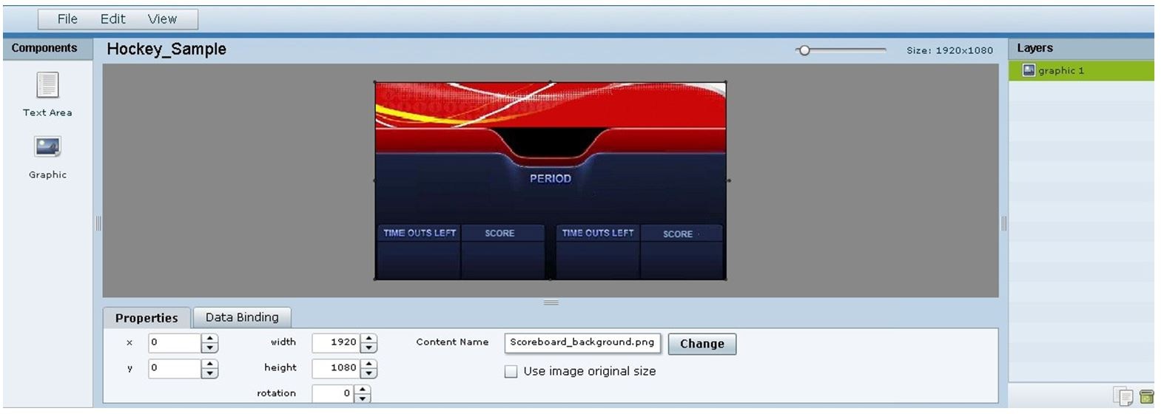Click the image icon beside graphic 1 layer
1164x414 pixels.
[1028, 70]
